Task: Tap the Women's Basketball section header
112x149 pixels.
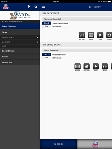Action: pyautogui.click(x=77, y=19)
